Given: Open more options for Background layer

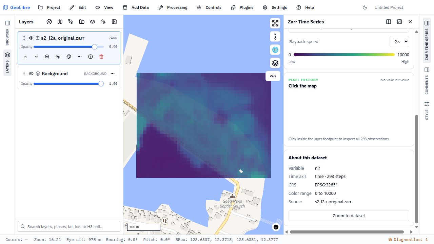Looking at the screenshot, I should [113, 74].
